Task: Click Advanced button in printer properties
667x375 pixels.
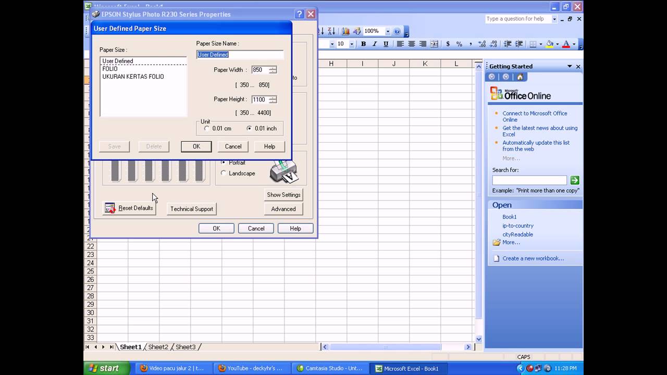Action: (283, 209)
